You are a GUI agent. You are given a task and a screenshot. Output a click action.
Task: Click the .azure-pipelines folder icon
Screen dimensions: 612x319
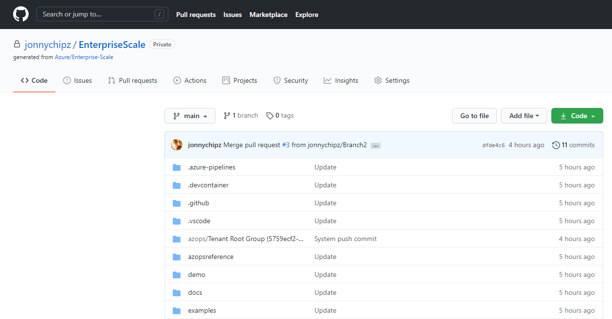pyautogui.click(x=177, y=167)
